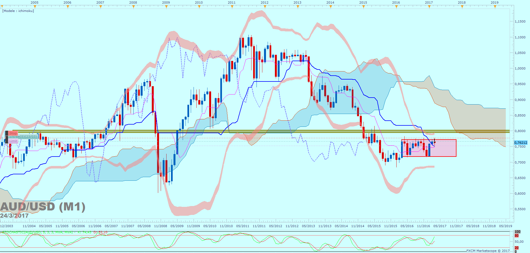This screenshot has width=530, height=253.
Task: Select the stochastic 20 oversold level label
Action: tap(517, 248)
